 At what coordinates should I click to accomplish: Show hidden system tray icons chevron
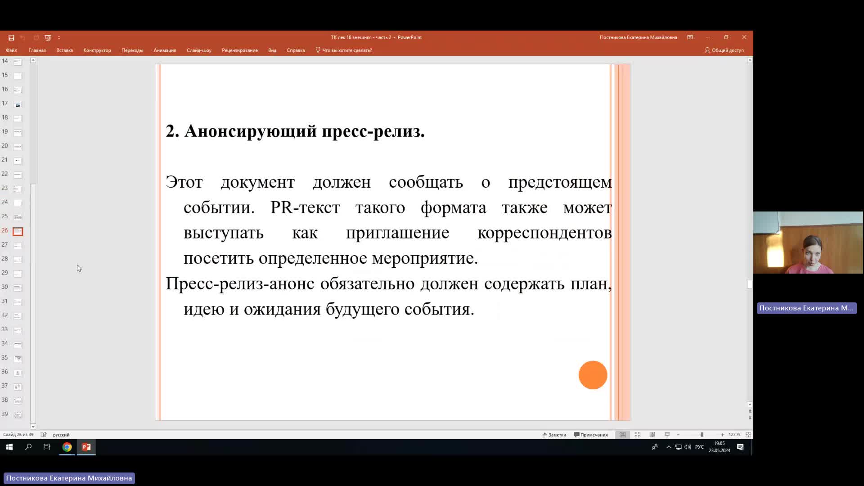[x=669, y=447]
